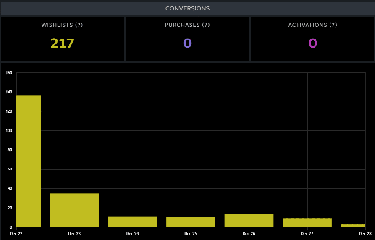
Task: Click the Dec 23 axis label
Action: click(x=74, y=234)
